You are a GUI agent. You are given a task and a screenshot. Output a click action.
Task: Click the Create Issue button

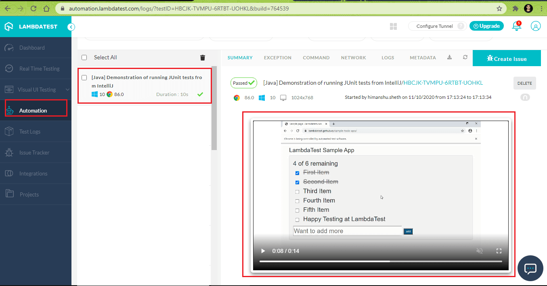pyautogui.click(x=506, y=58)
